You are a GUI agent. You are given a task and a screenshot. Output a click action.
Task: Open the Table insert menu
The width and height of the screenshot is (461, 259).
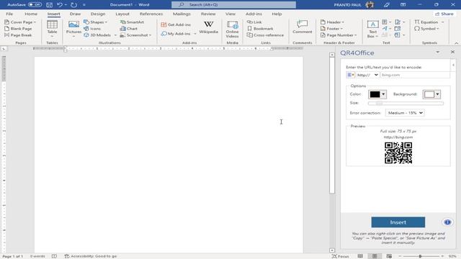[52, 29]
